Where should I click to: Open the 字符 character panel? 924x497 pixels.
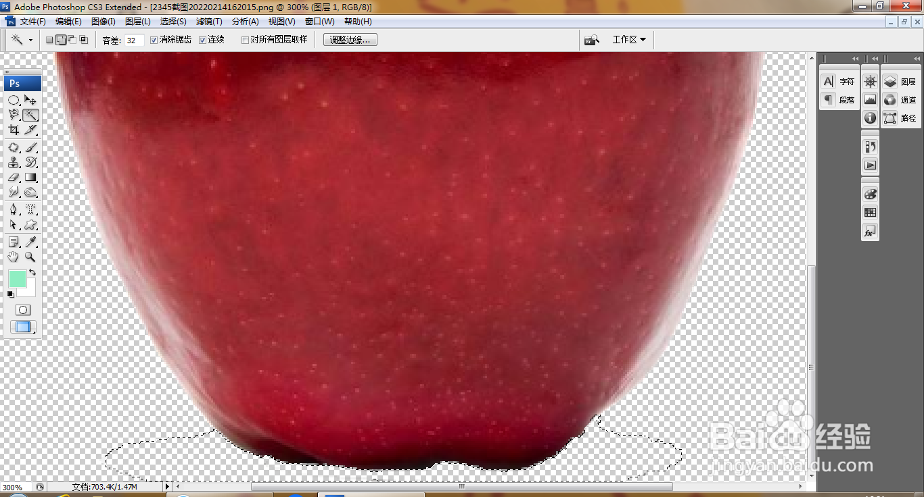click(x=839, y=82)
